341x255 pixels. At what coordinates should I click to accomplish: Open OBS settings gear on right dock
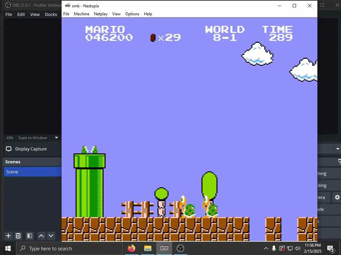coord(337,197)
